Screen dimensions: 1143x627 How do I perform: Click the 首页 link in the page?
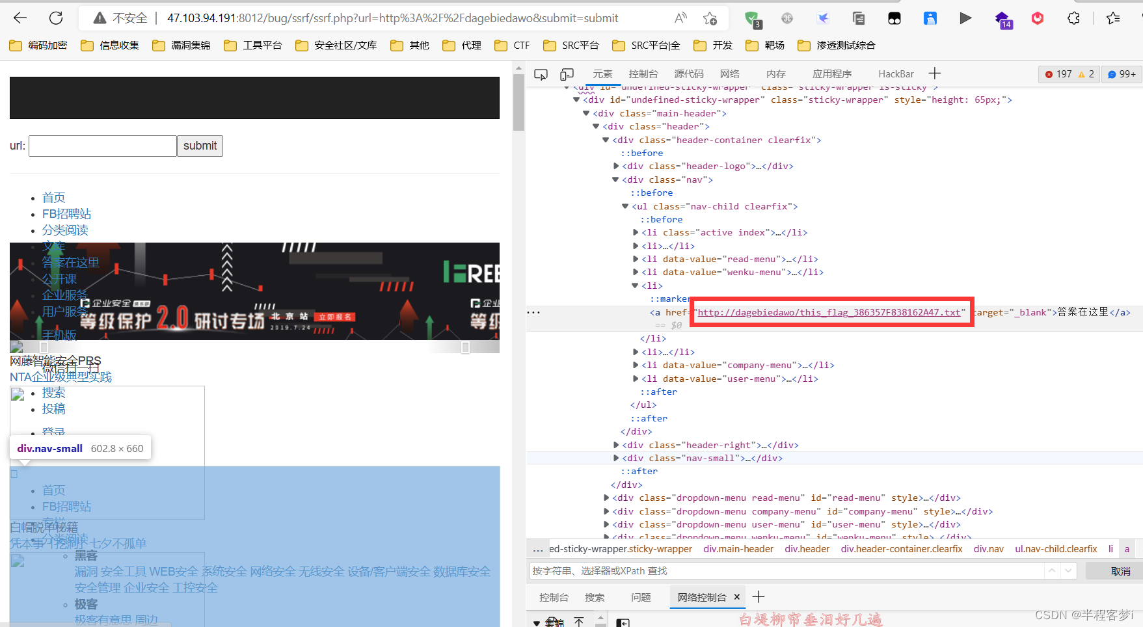53,198
